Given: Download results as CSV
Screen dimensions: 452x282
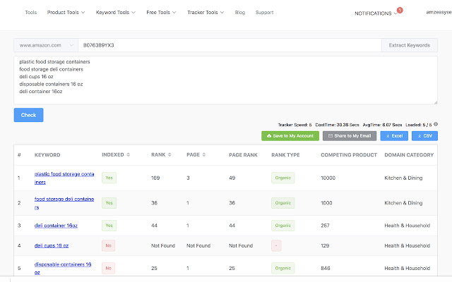Looking at the screenshot, I should tap(425, 136).
